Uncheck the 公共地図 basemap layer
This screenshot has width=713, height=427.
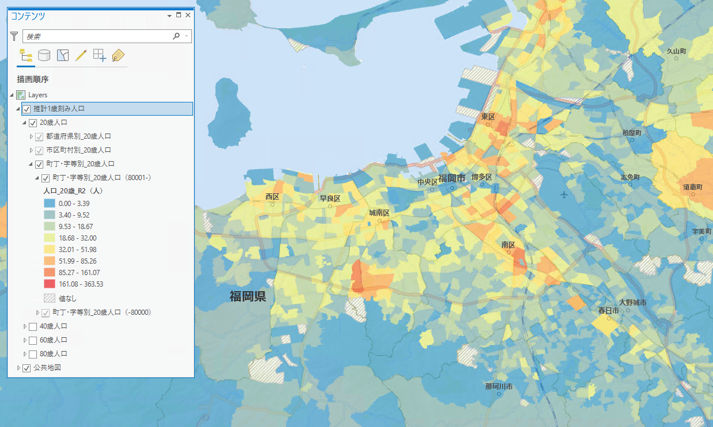[27, 368]
